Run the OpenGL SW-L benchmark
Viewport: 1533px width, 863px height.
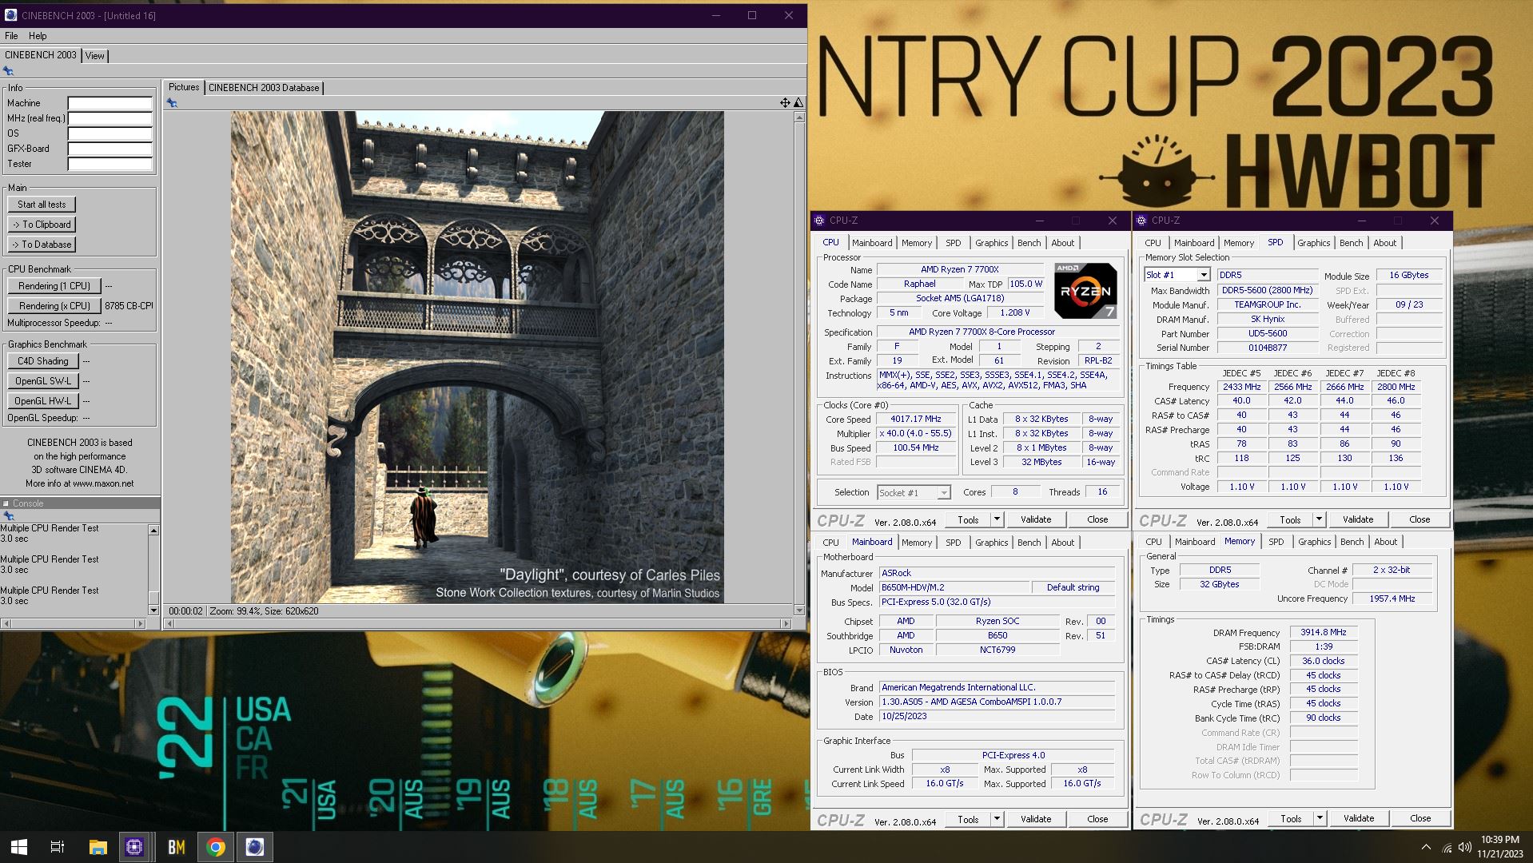43,381
